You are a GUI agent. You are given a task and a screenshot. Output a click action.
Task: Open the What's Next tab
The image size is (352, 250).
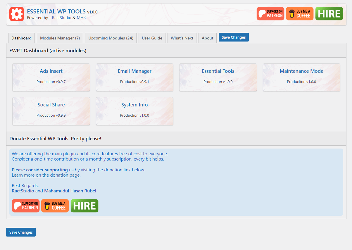(x=182, y=38)
